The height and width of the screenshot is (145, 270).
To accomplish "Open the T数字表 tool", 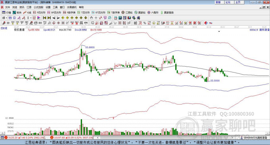I will pyautogui.click(x=113, y=13).
